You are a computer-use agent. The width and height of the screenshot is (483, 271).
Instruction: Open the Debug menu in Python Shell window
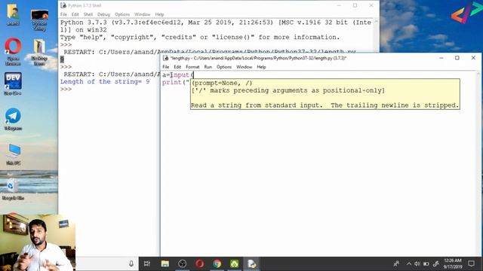tap(103, 14)
